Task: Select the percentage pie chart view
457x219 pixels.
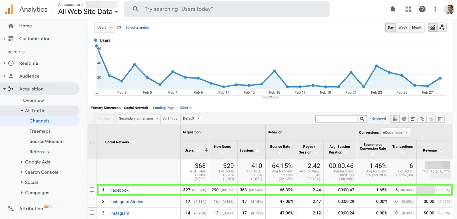Action: pos(404,119)
